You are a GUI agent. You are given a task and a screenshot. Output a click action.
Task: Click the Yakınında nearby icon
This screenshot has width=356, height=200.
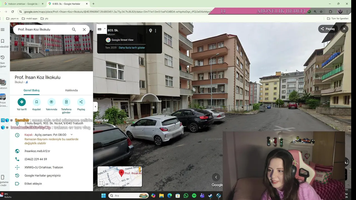tap(51, 102)
